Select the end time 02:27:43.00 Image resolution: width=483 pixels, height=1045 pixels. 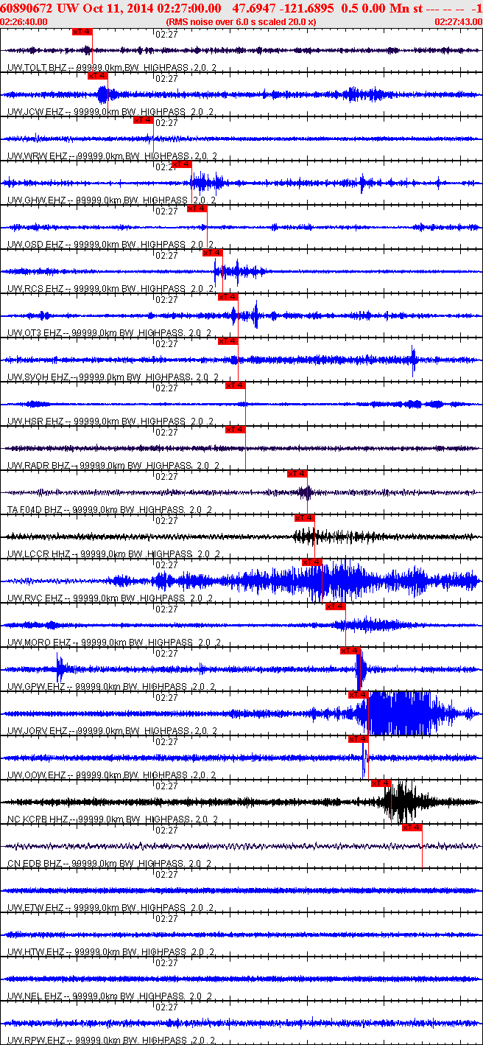pyautogui.click(x=459, y=21)
